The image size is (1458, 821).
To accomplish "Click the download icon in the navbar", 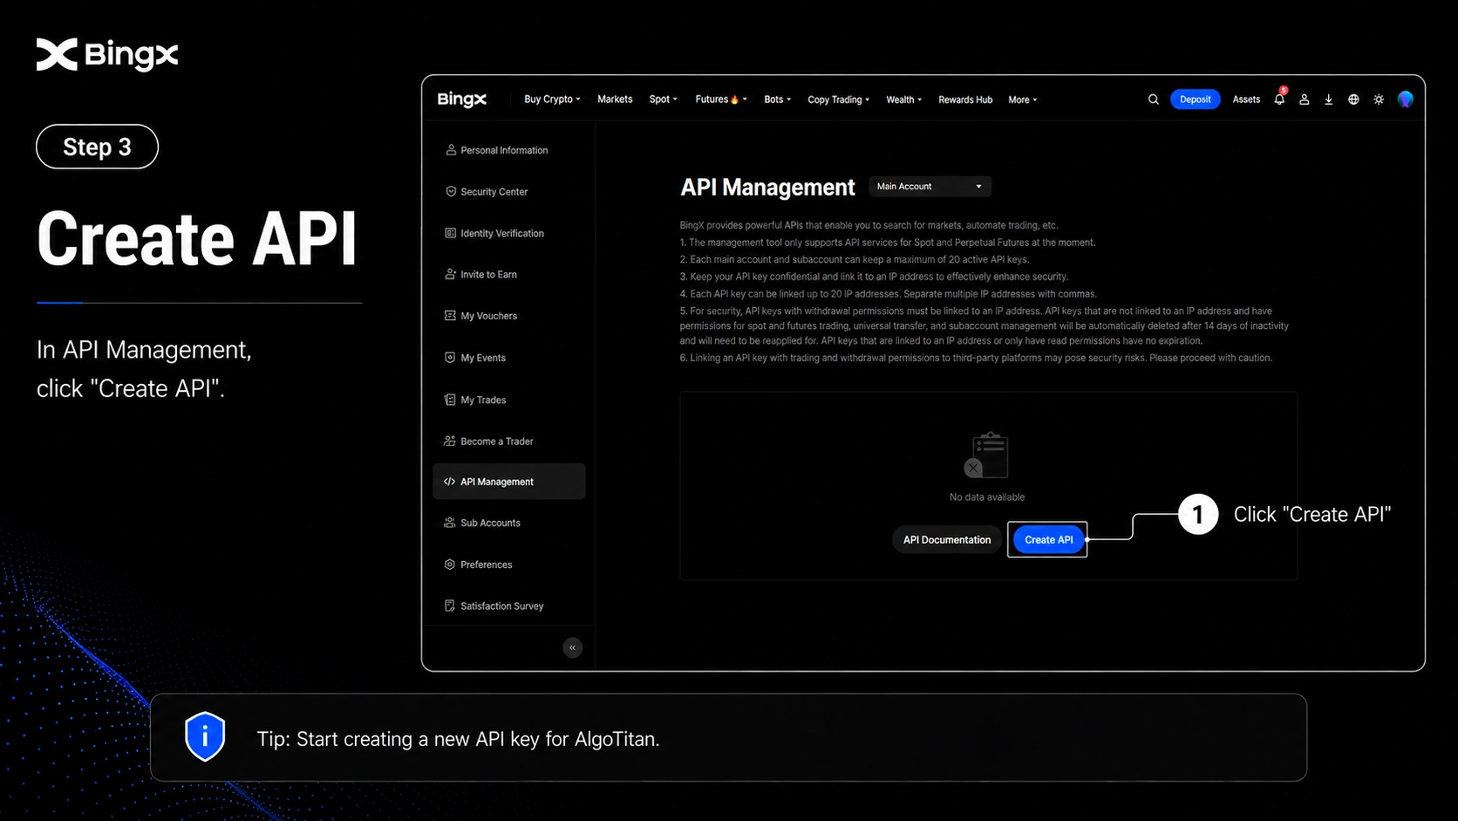I will [1328, 99].
